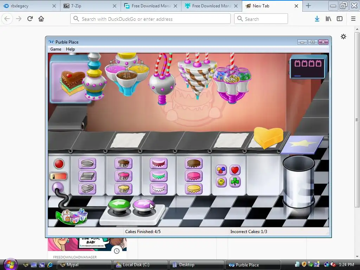Click the 1:24 PM system clock

pos(346,265)
